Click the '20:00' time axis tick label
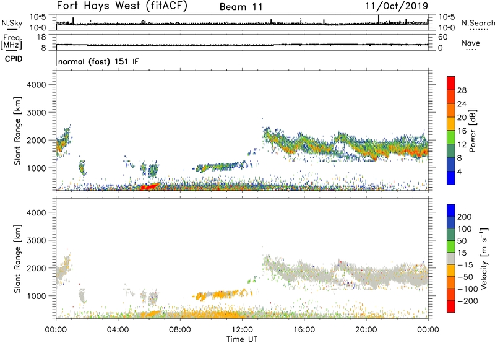The height and width of the screenshot is (343, 495). click(366, 330)
